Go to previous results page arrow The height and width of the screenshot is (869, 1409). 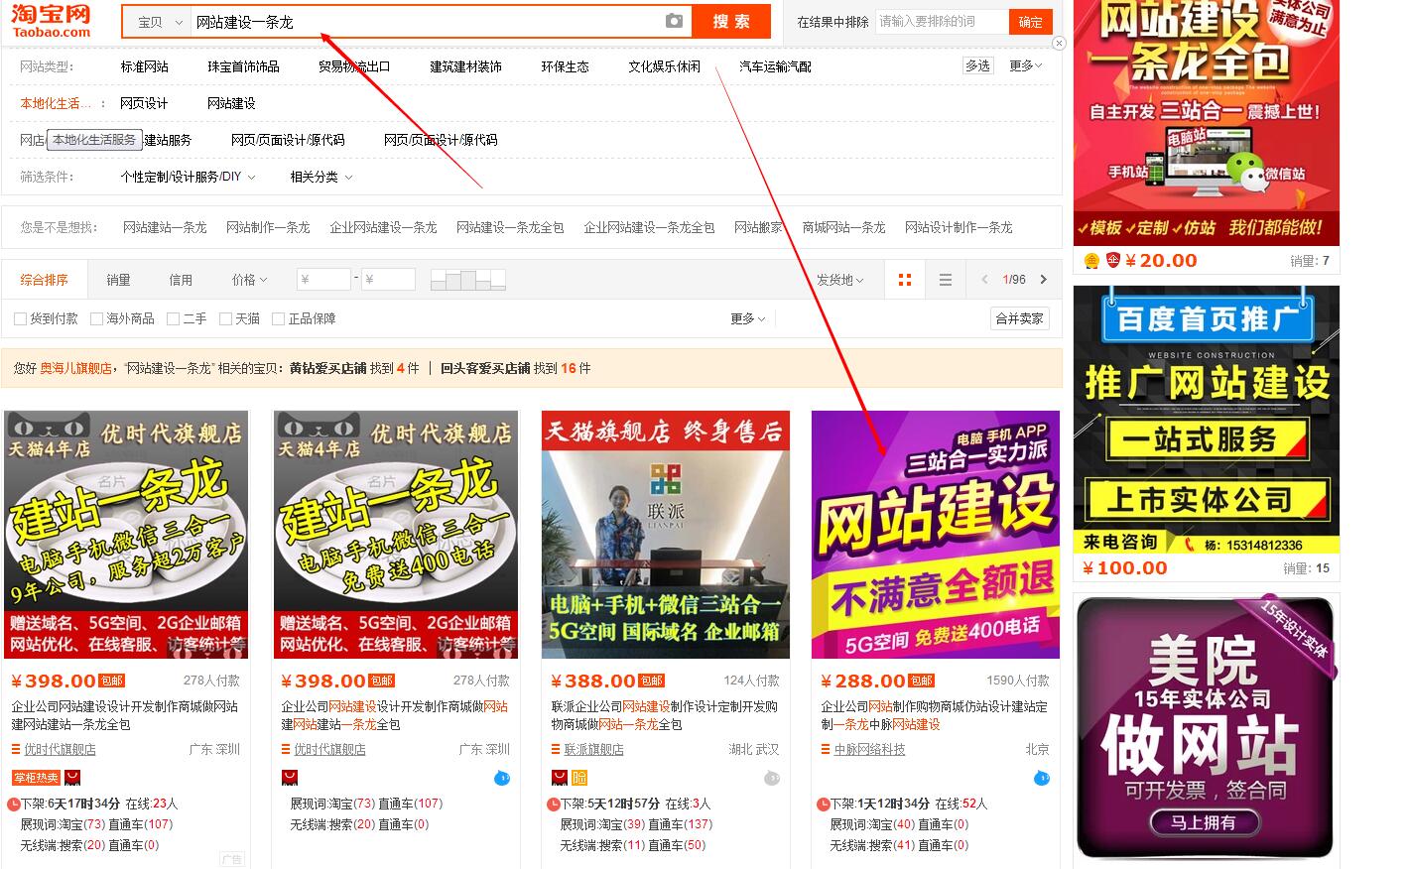tap(984, 280)
